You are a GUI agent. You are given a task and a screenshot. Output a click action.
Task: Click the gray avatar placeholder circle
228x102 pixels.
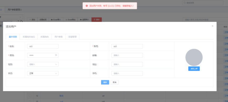194,57
